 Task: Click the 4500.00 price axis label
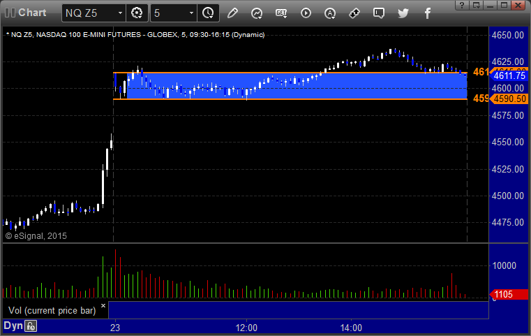[508, 196]
